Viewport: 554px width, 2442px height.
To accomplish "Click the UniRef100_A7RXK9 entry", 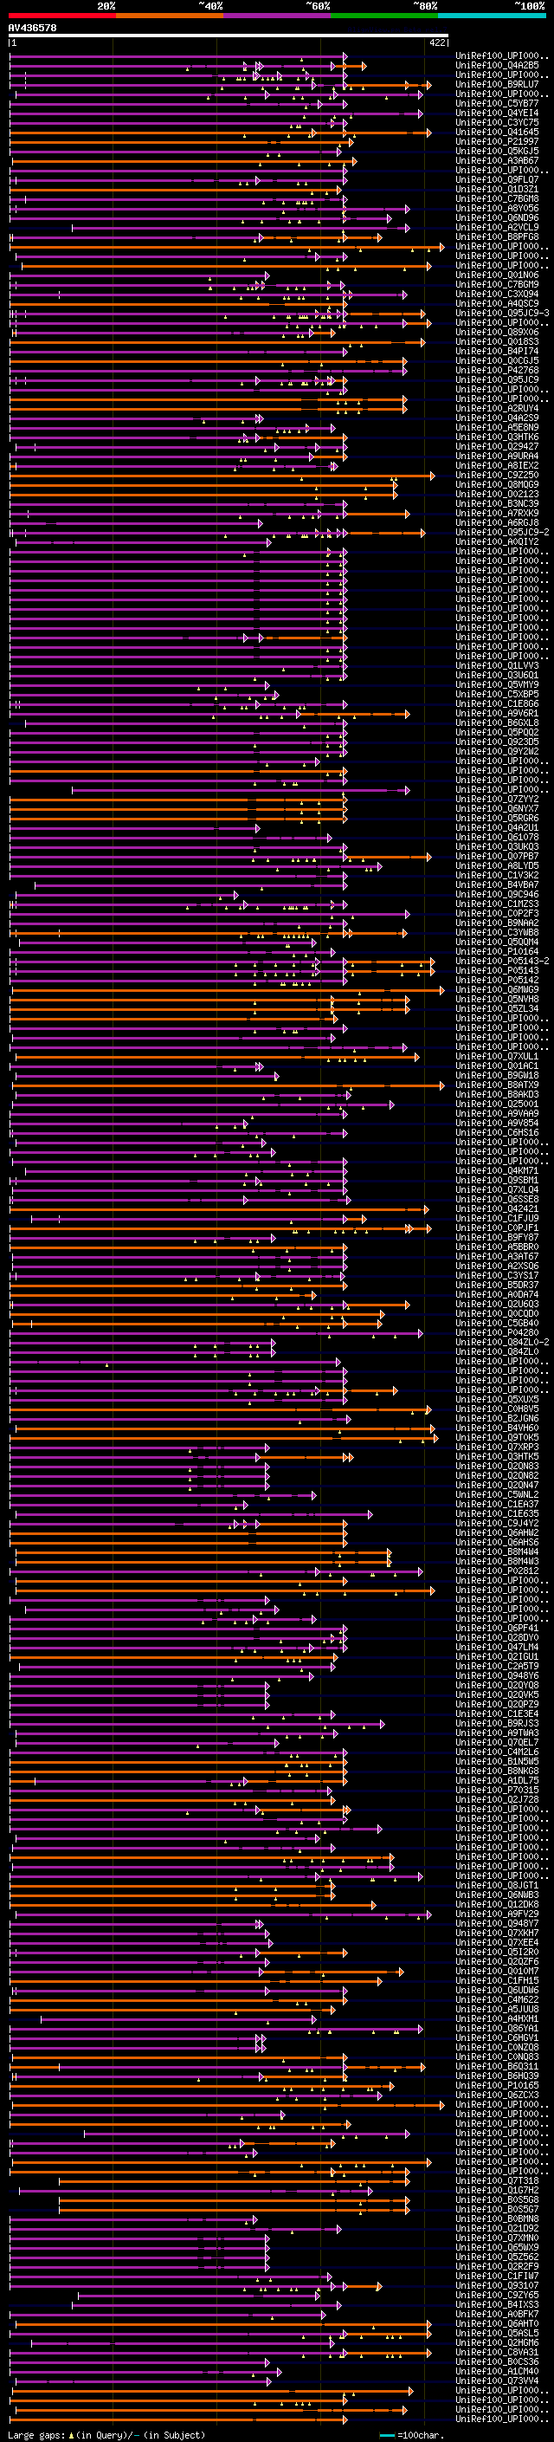I will [x=496, y=513].
